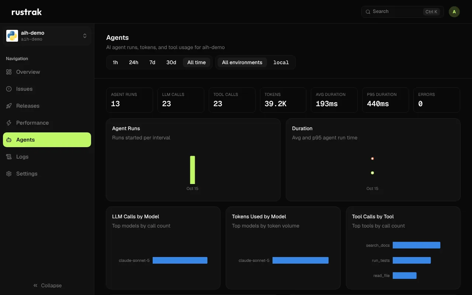Click the green avg point in the Duration chart
This screenshot has height=295, width=472.
point(372,173)
